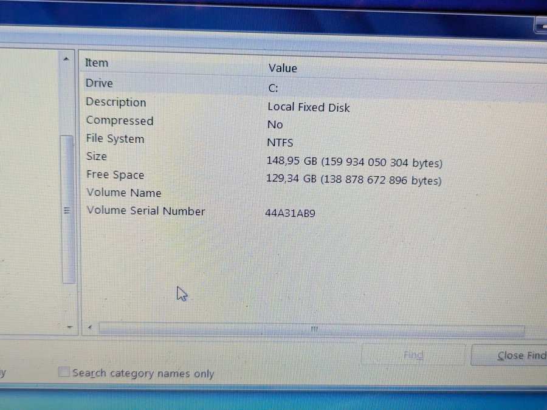547x410 pixels.
Task: Click the downward scroll arrow in left pane
Action: click(69, 327)
